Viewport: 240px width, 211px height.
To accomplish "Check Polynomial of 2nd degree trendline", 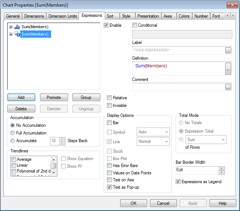I will tap(14, 171).
